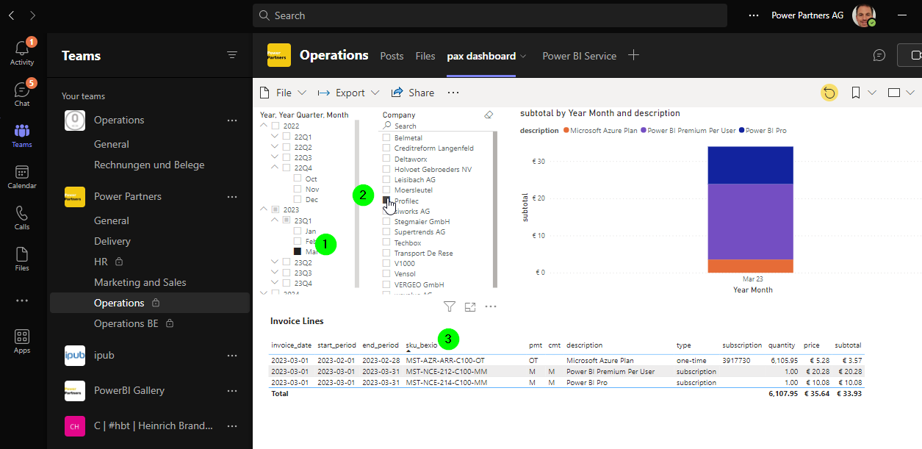
Task: Check the Jan month checkbox
Action: [297, 231]
